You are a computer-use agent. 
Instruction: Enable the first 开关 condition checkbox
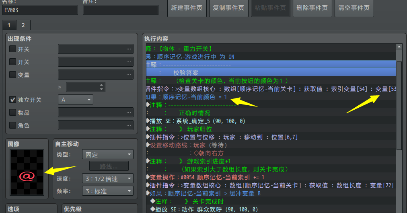coord(13,49)
